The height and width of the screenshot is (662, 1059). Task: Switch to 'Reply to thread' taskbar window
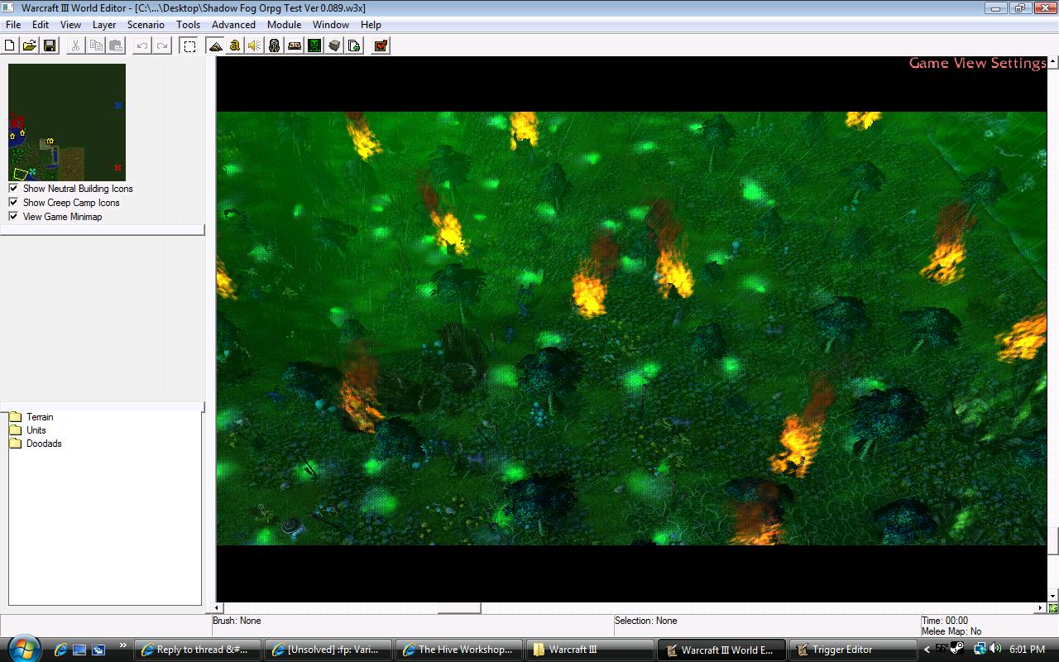[x=198, y=650]
